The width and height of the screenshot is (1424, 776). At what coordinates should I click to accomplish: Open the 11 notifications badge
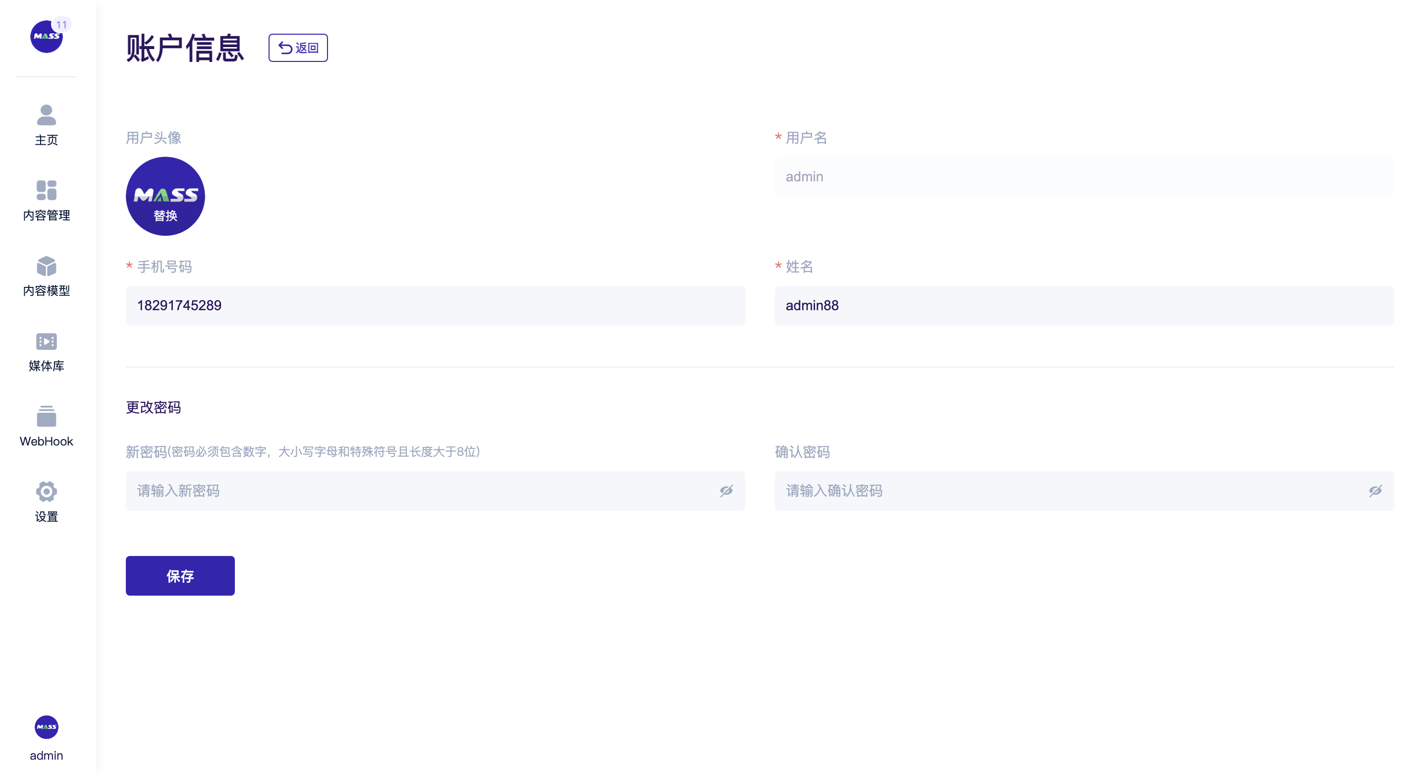pos(61,24)
